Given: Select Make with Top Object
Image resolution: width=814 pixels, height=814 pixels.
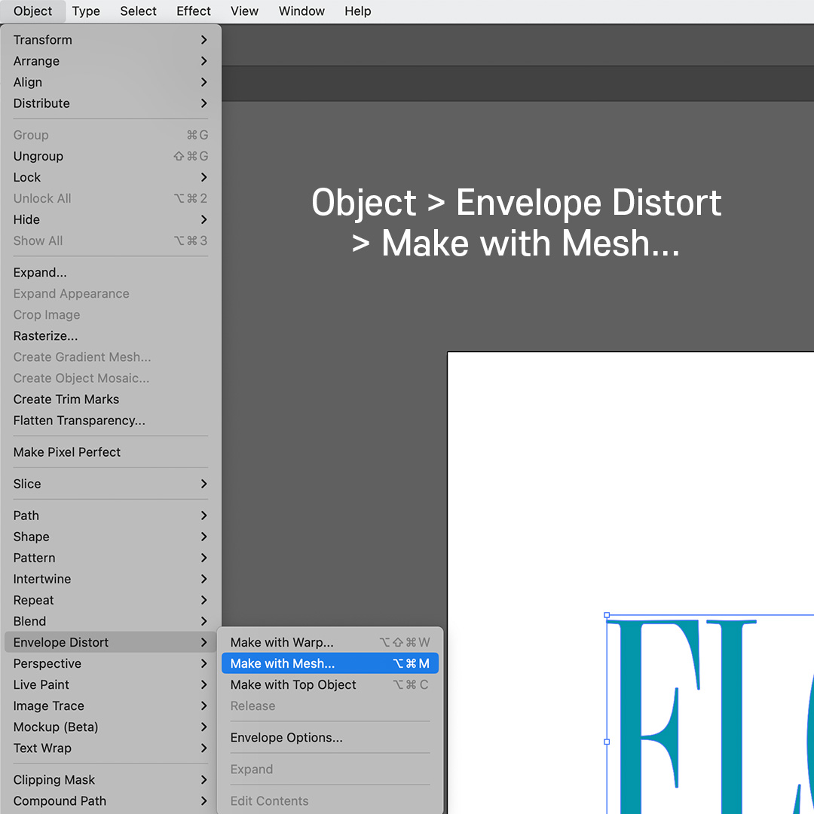Looking at the screenshot, I should point(292,684).
